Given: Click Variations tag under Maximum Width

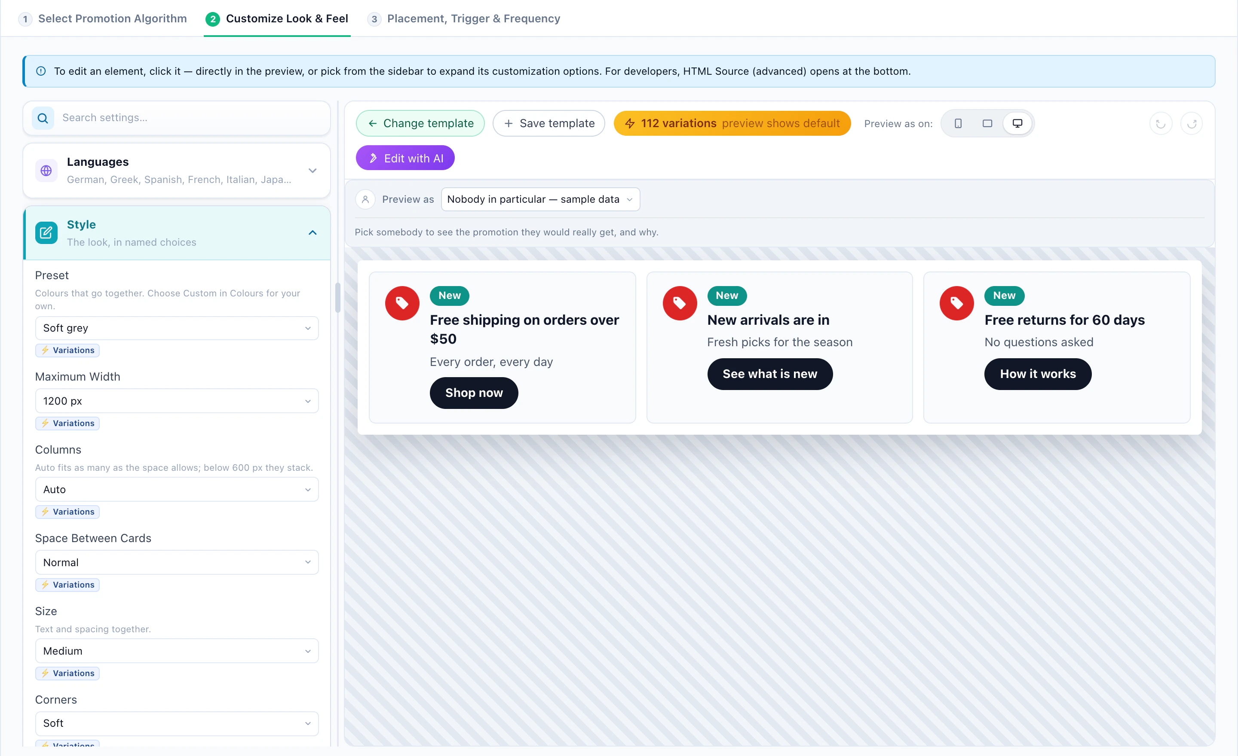Looking at the screenshot, I should (67, 423).
